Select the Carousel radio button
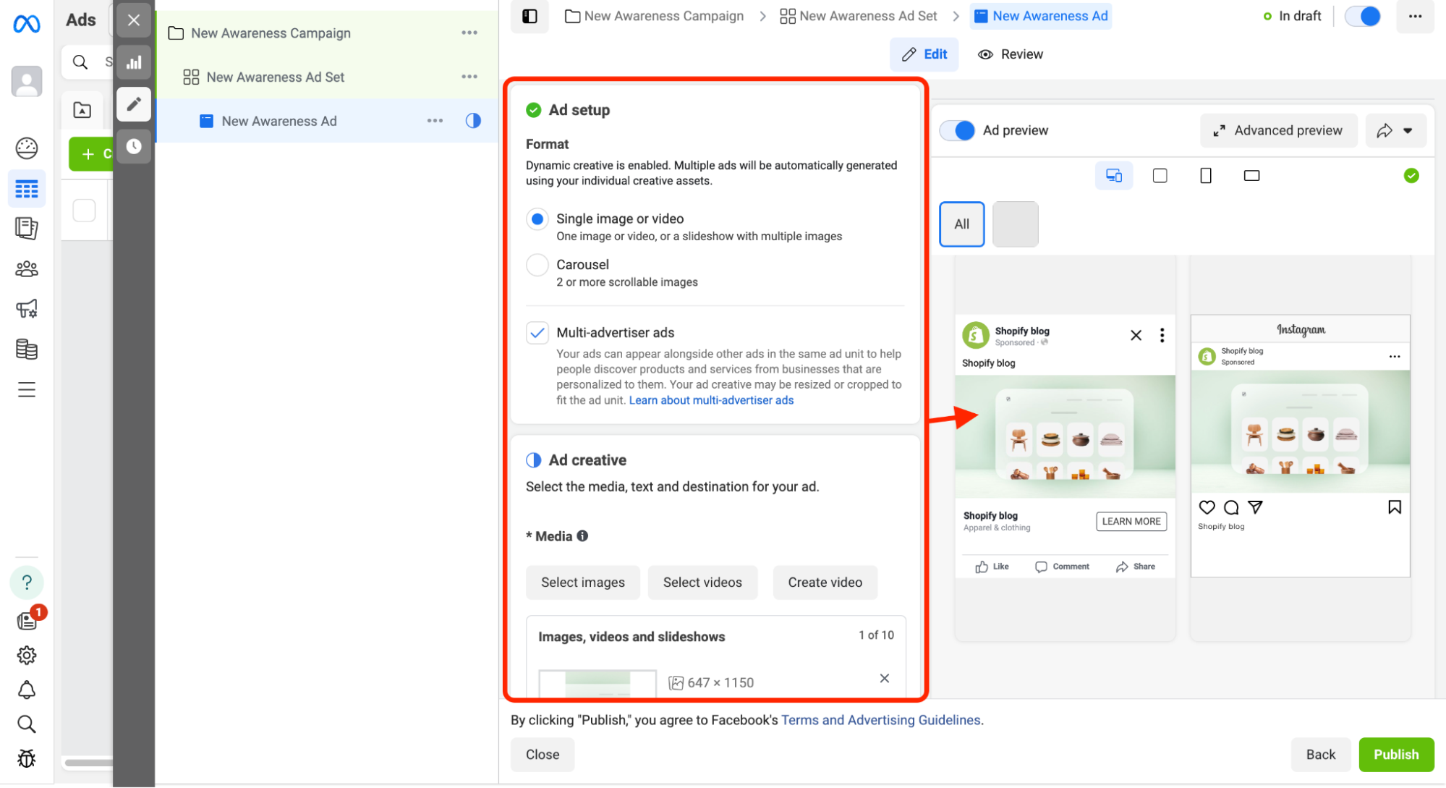This screenshot has width=1446, height=788. (x=537, y=265)
